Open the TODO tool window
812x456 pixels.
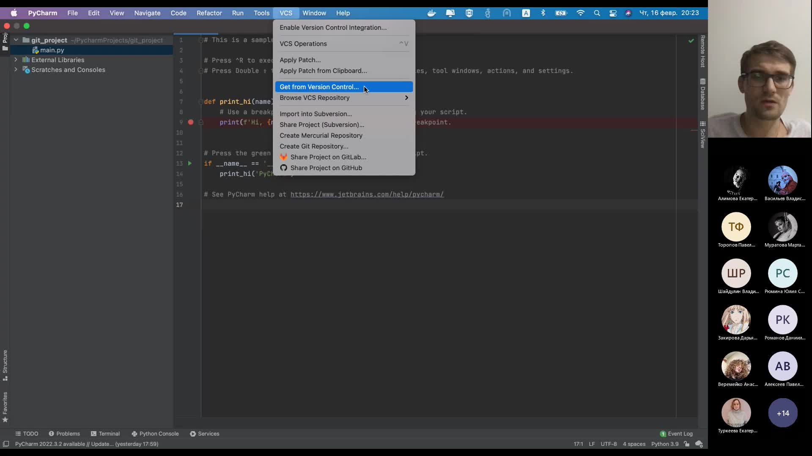[27, 434]
